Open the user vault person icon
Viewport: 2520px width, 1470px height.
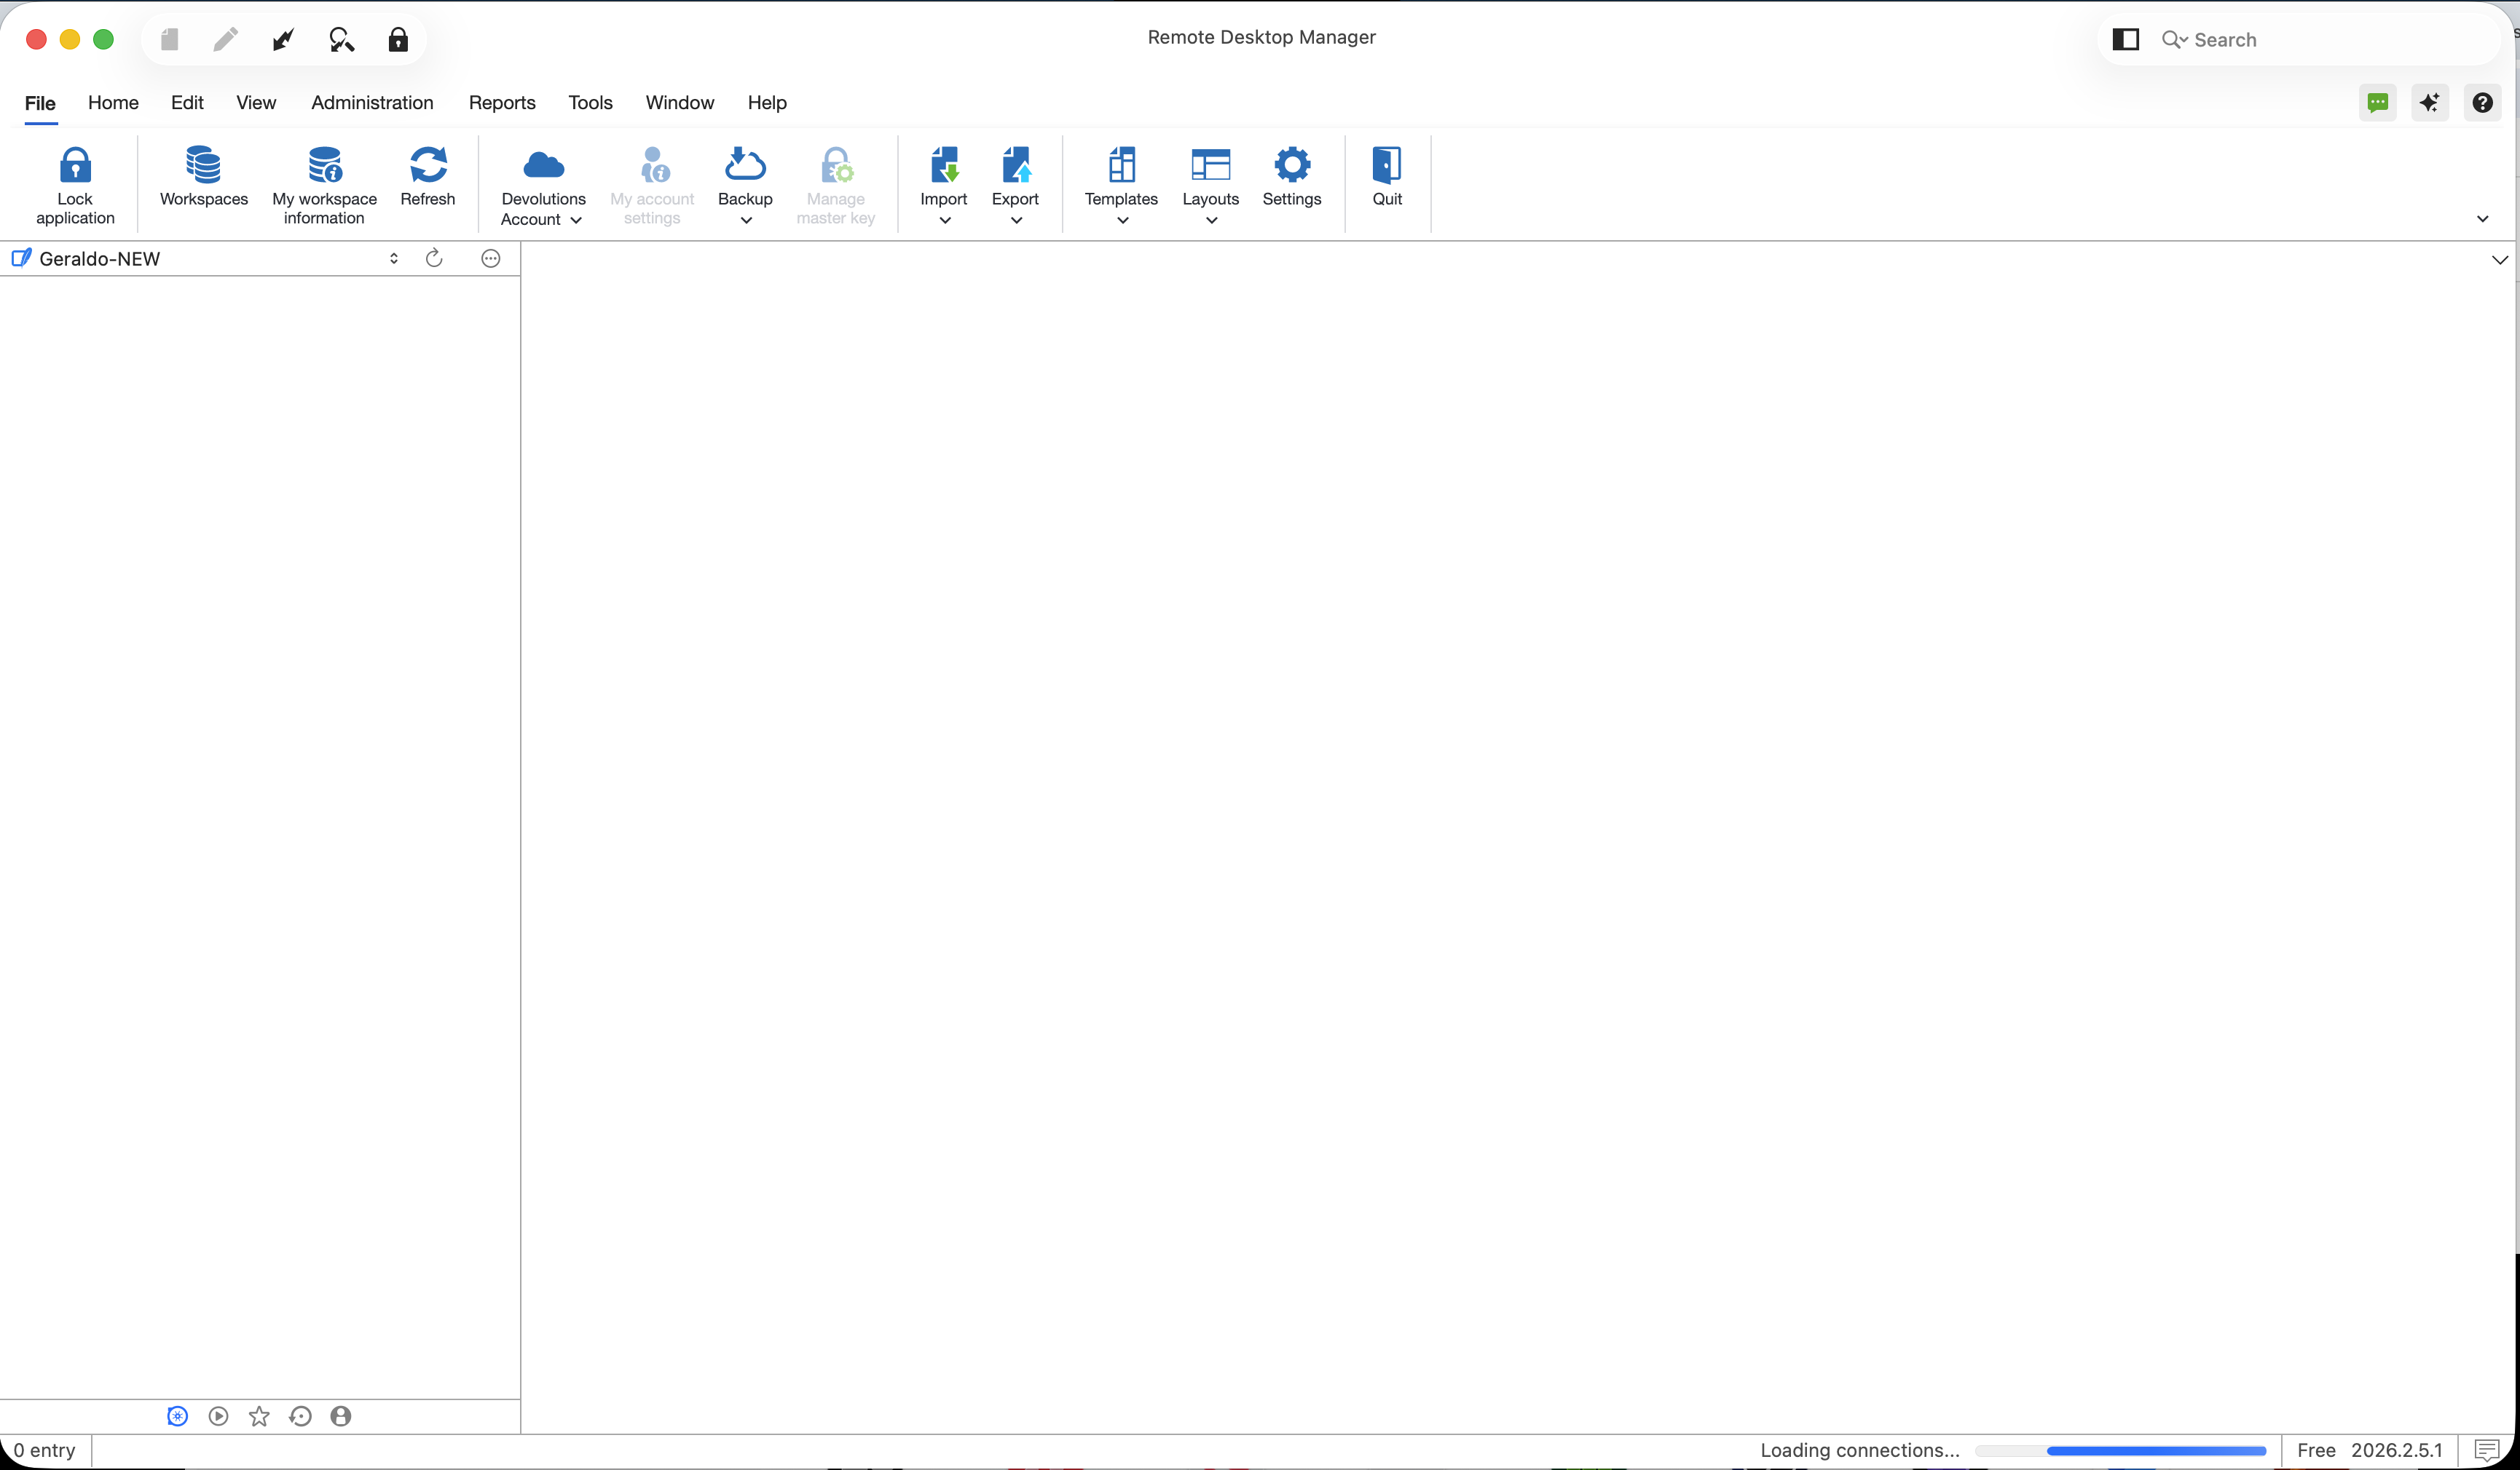341,1416
